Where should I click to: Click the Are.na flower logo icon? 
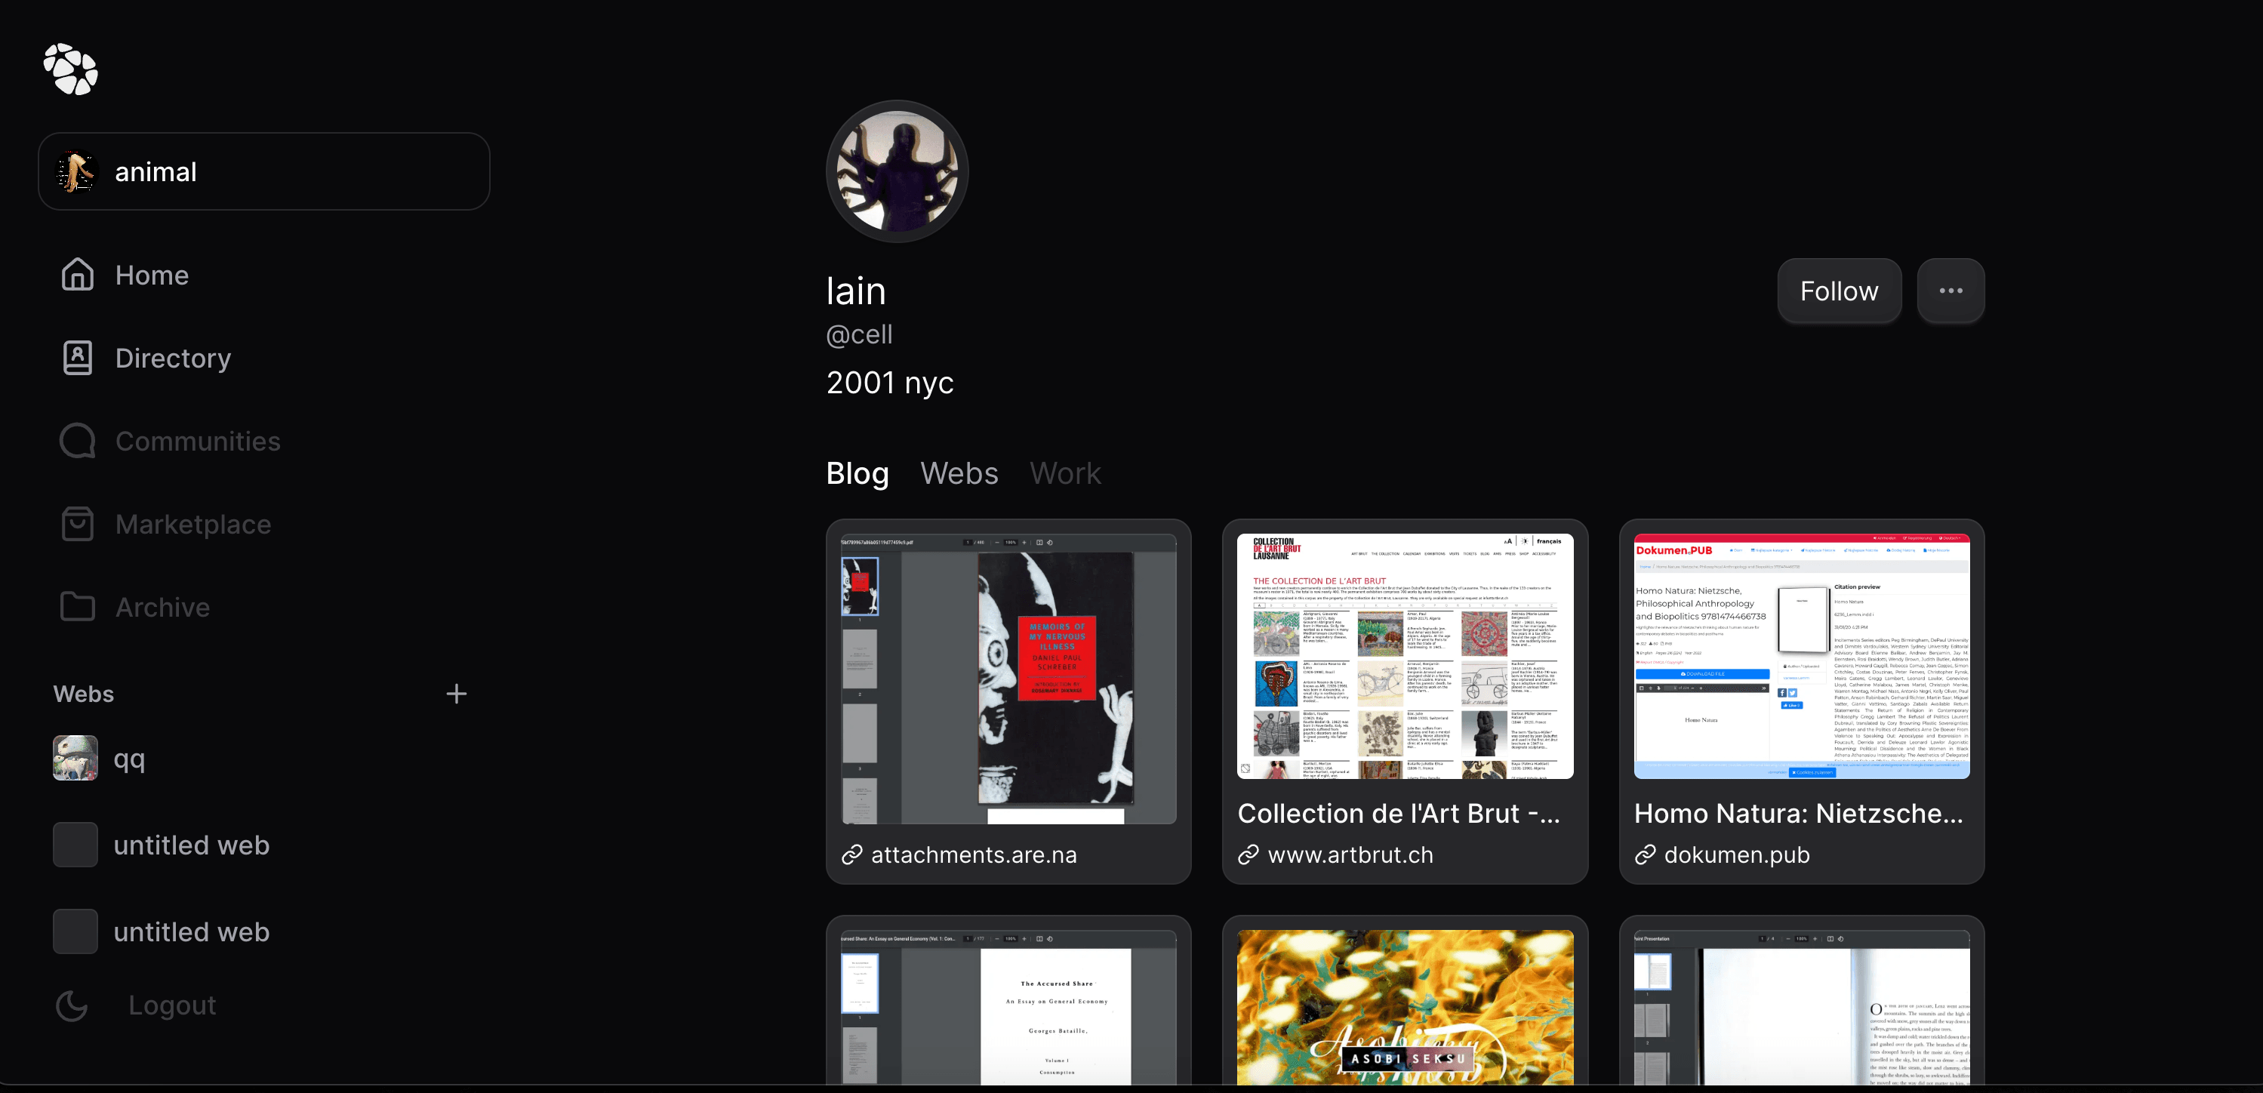[x=70, y=69]
